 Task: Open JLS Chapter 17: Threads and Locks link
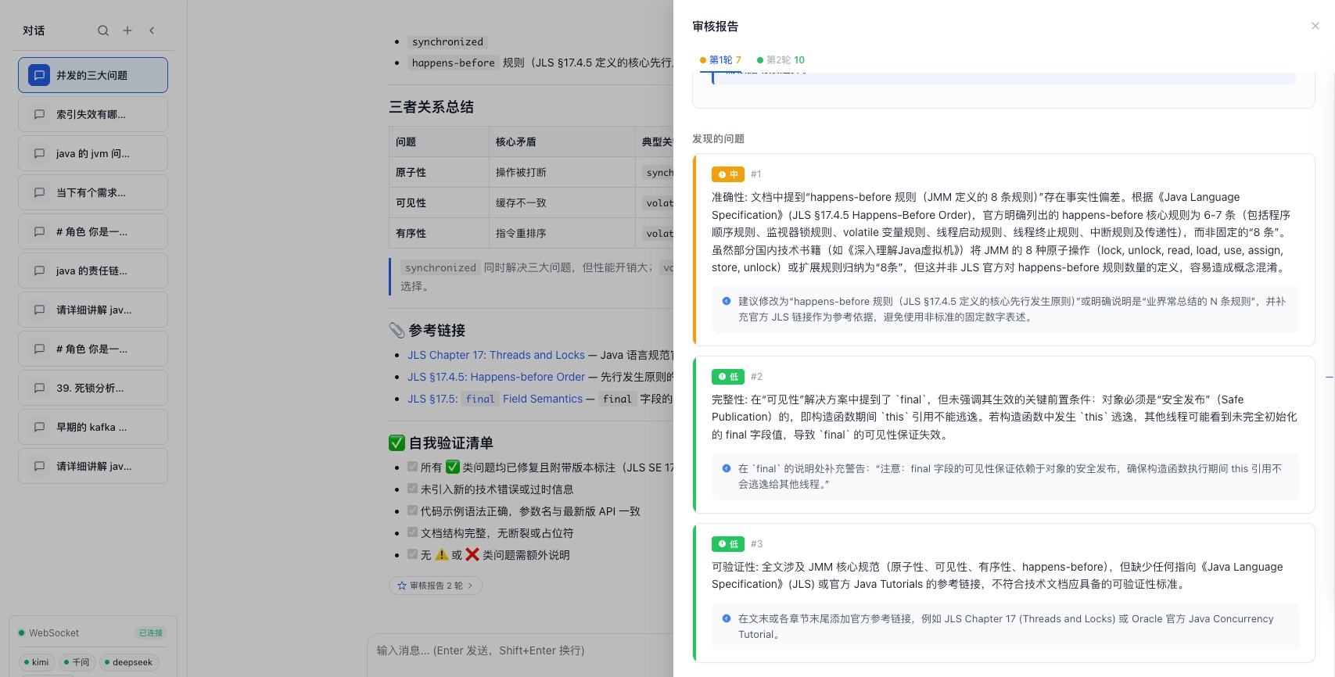496,355
